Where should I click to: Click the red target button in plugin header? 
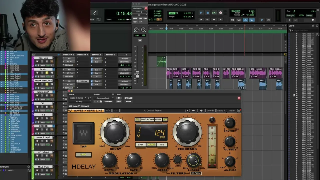tap(239, 98)
